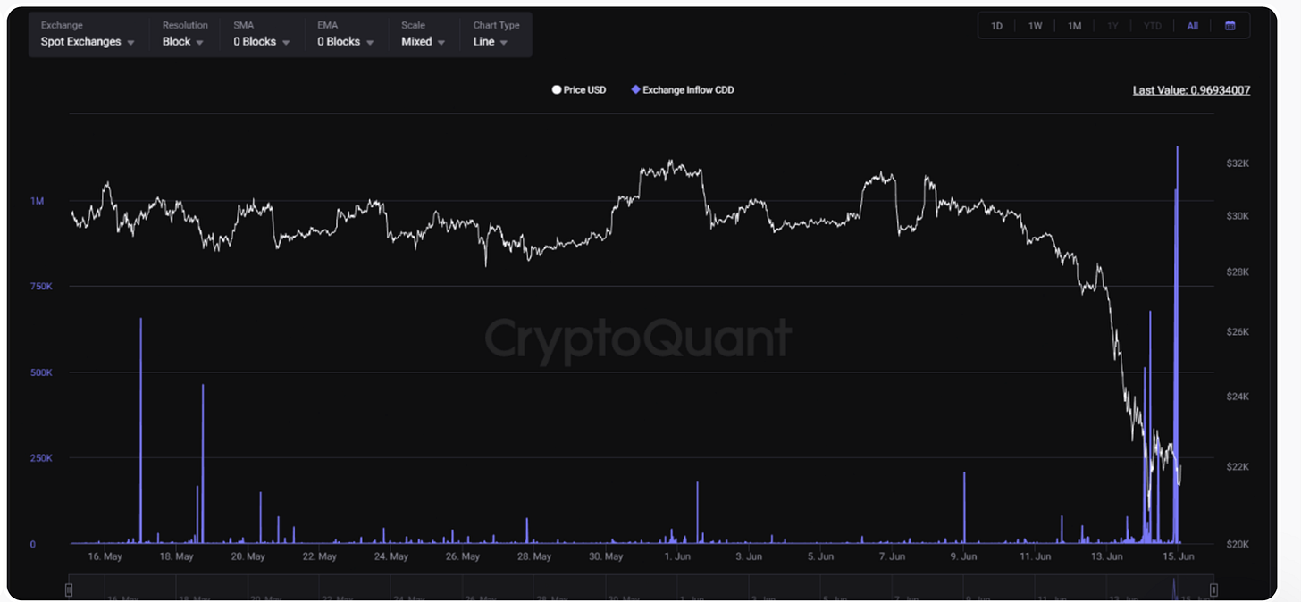Screen dimensions: 1301x602
Task: Select the 1Y time range
Action: coord(1112,26)
